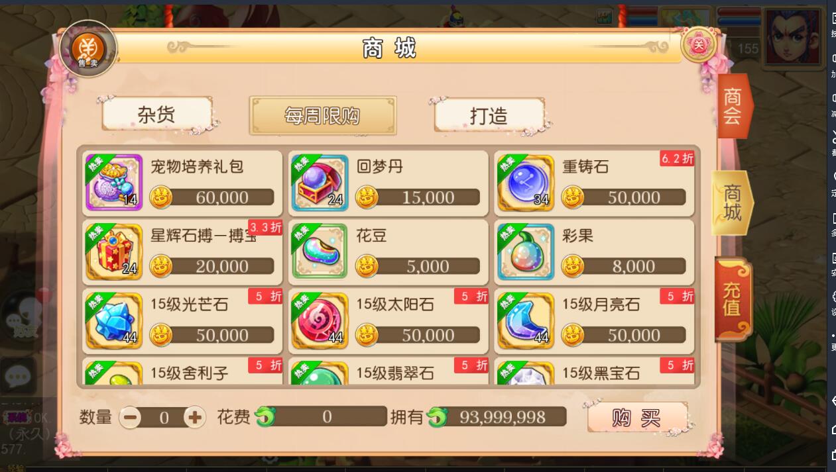Screen dimensions: 836x472
Task: Close the shop with the 关 button
Action: [x=699, y=44]
